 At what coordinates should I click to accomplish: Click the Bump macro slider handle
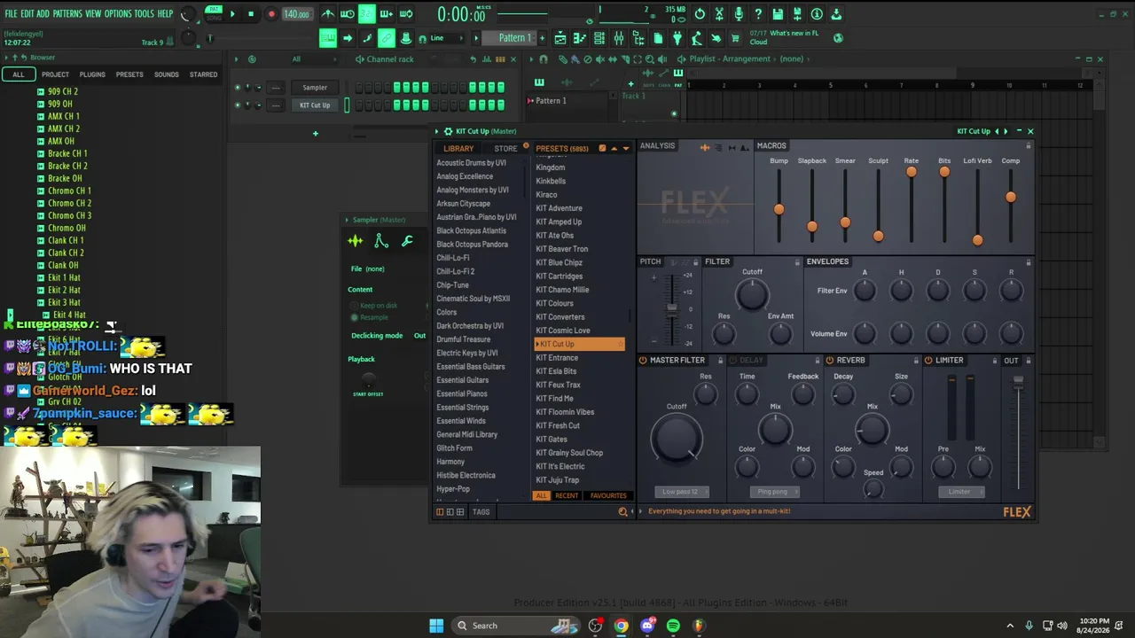(x=779, y=209)
